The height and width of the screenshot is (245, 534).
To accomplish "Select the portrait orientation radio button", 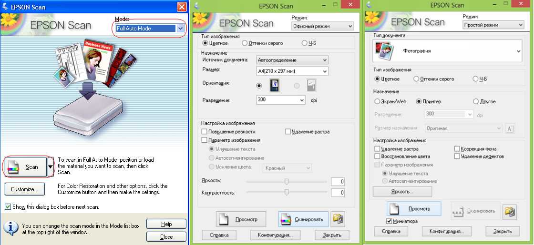I will coord(259,86).
